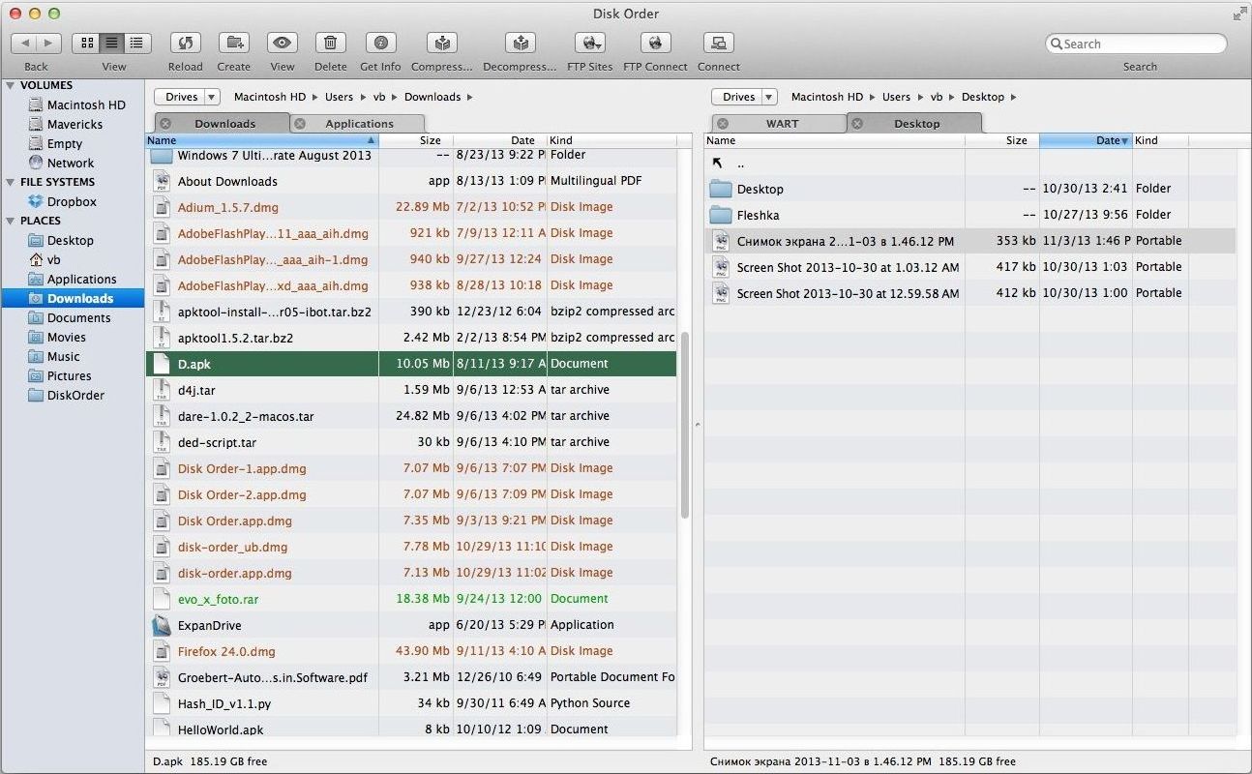Click the View eye toolbar icon
The image size is (1252, 774).
tap(282, 43)
